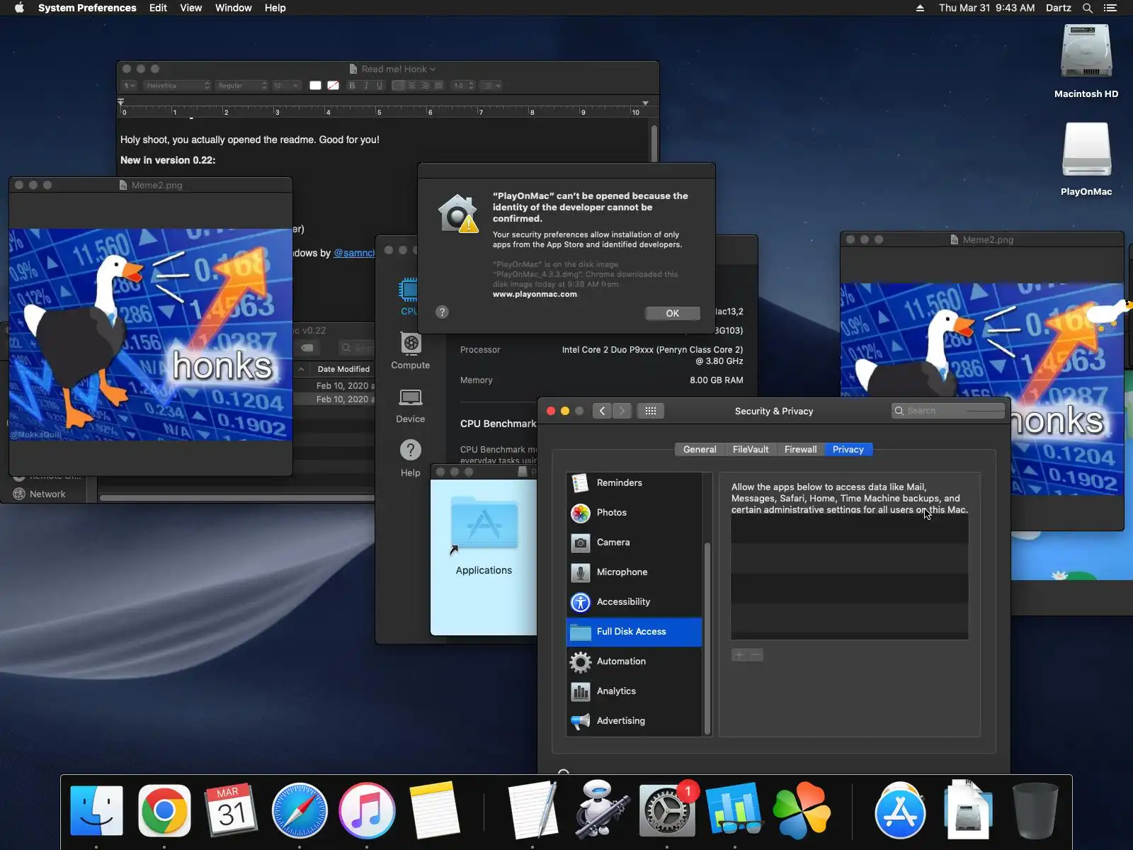
Task: Open the Window menu
Action: [x=234, y=8]
